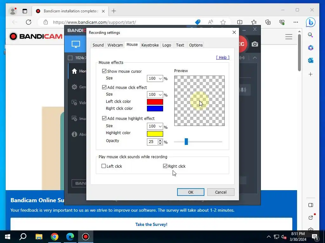Click the rectangle area selection icon
This screenshot has height=243, width=325.
click(70, 58)
